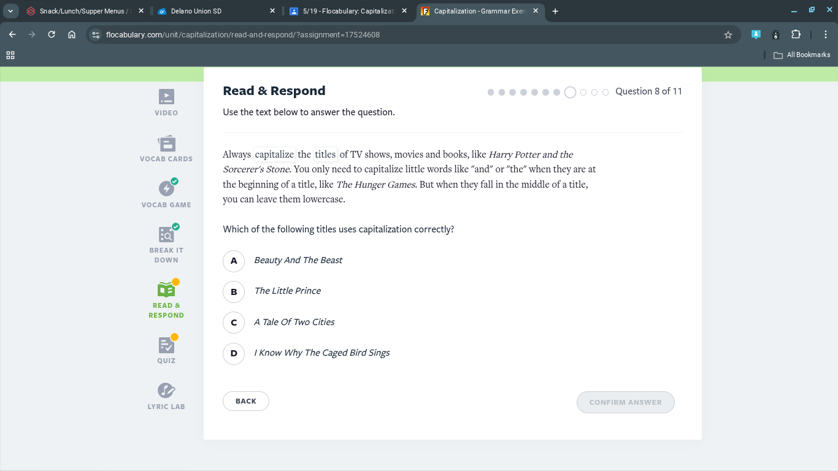
Task: Click the Confirm Answer button
Action: click(626, 402)
